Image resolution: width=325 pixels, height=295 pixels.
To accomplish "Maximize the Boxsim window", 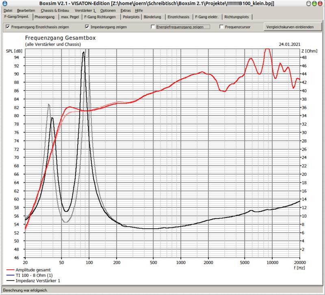I will pyautogui.click(x=314, y=4).
